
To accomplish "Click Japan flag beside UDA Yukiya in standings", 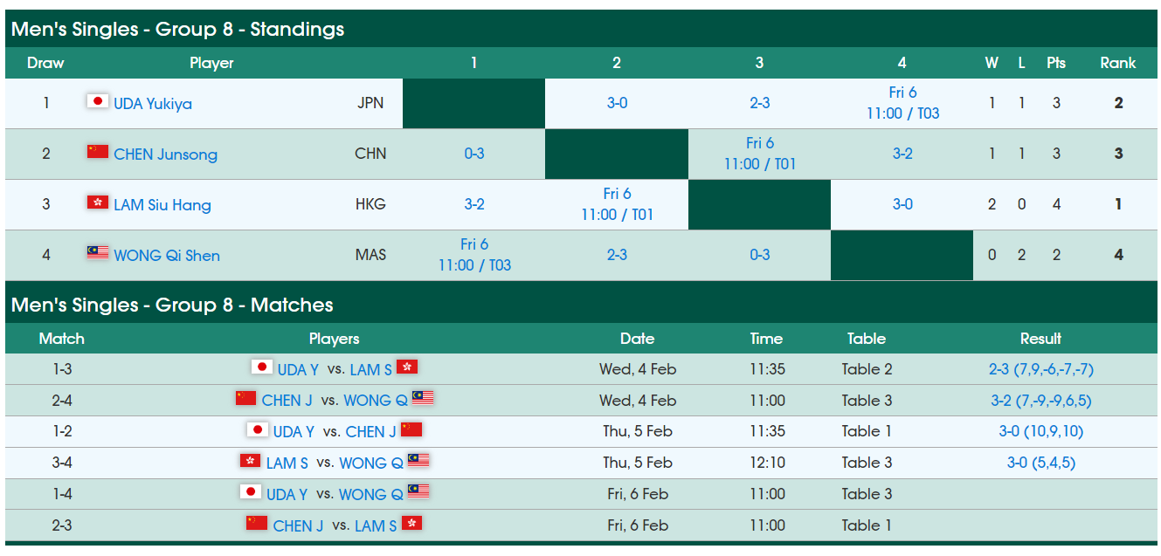I will (97, 101).
